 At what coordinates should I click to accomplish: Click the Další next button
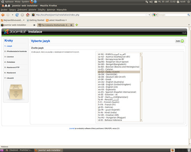(x=180, y=41)
